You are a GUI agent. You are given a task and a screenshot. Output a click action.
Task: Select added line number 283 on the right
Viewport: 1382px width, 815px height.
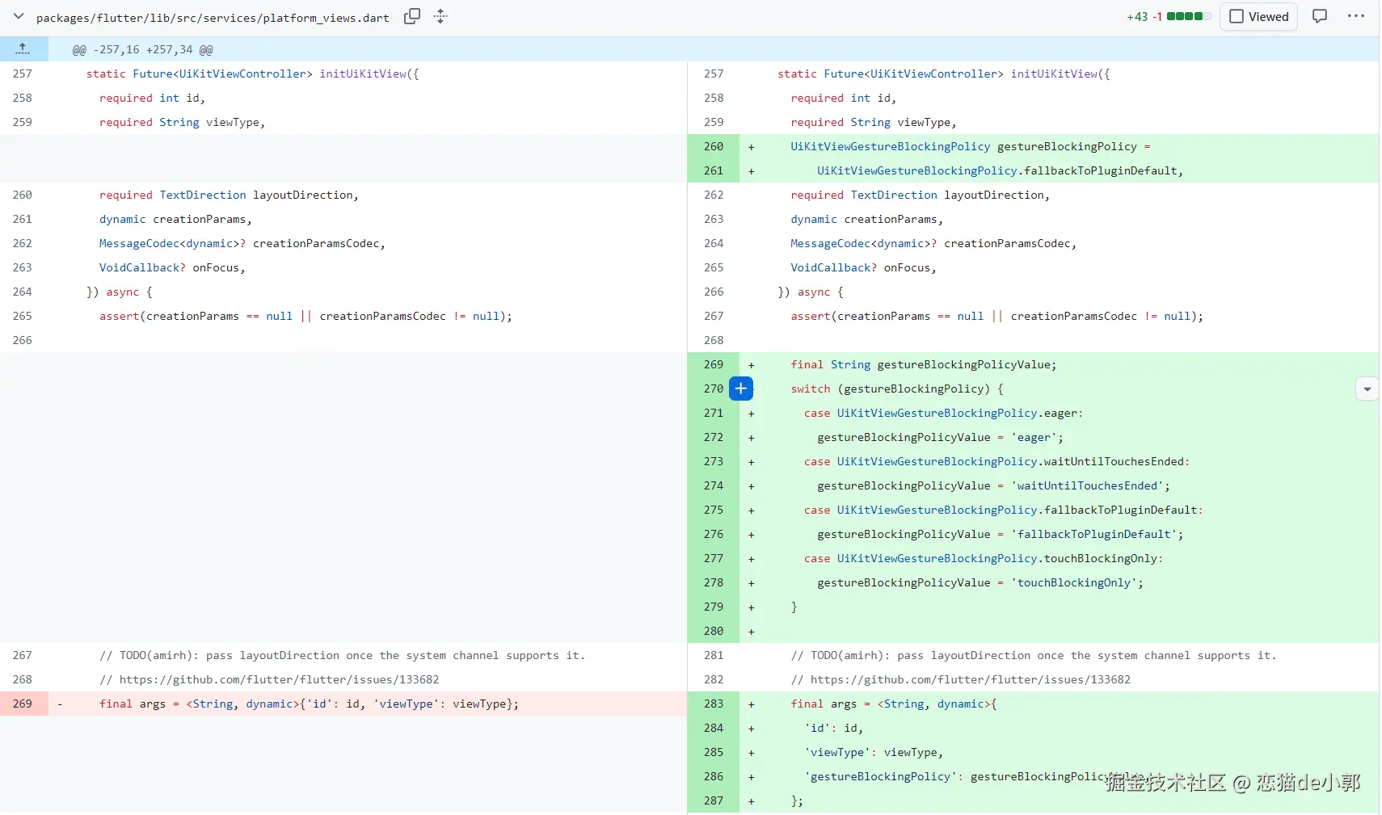(714, 704)
